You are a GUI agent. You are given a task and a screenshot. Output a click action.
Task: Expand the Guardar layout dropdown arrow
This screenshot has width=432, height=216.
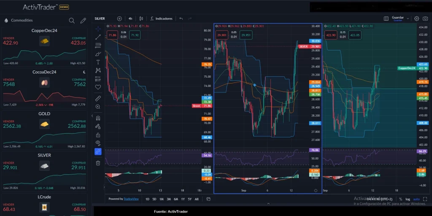(x=408, y=18)
